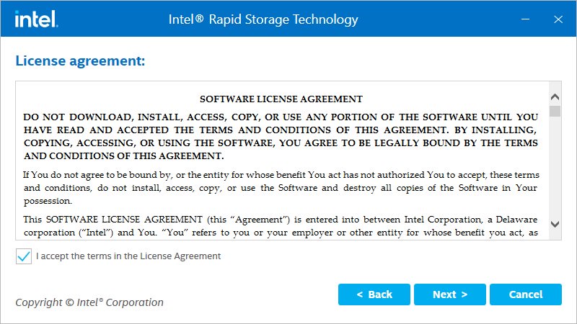Uncheck the accept terms checkbox

click(x=24, y=256)
